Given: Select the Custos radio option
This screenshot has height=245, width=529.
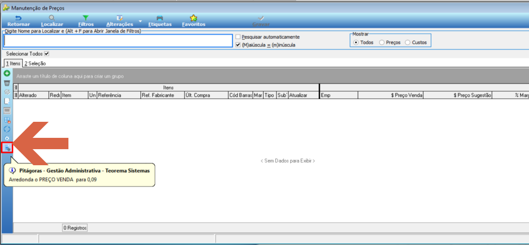Looking at the screenshot, I should point(408,42).
